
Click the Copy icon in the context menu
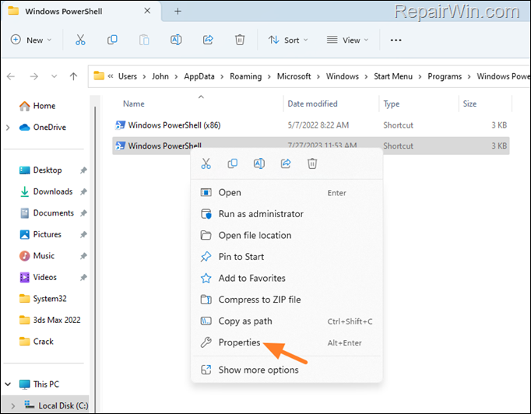tap(232, 163)
